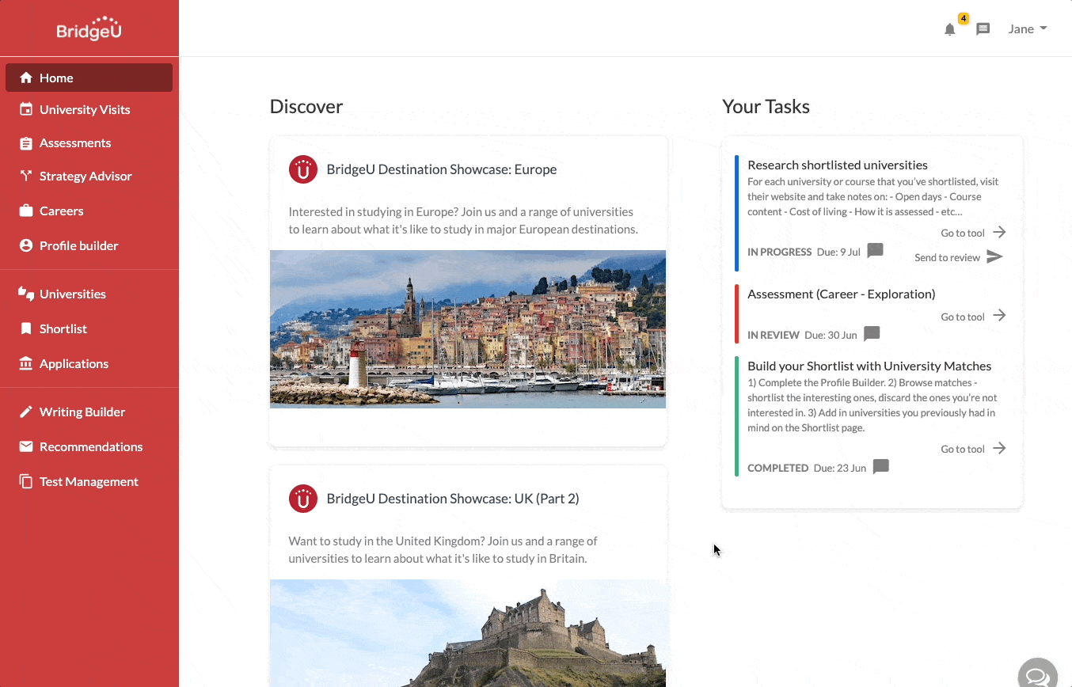This screenshot has width=1072, height=687.
Task: Click comment icon on Research shortlisted universities task
Action: [x=875, y=251]
